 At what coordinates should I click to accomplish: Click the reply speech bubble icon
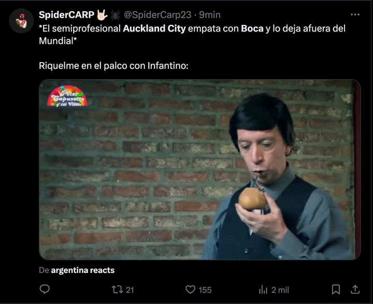coord(45,290)
